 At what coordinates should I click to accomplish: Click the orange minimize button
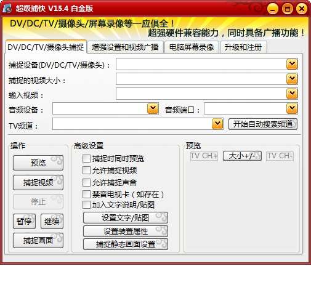273,9
